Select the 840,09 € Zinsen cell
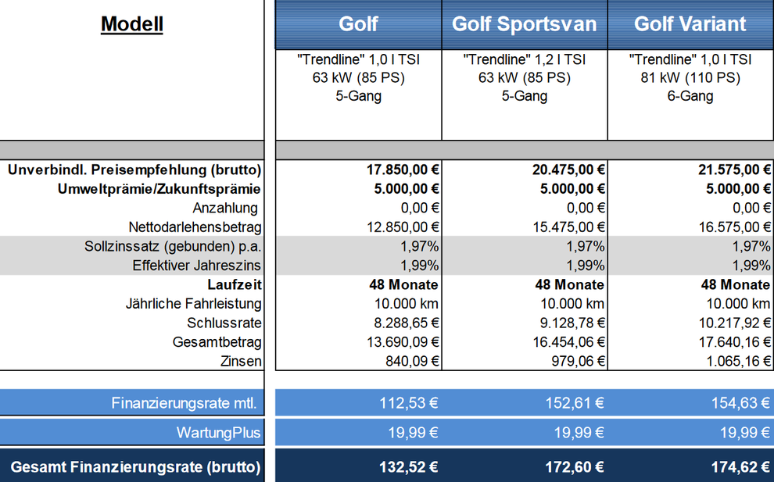This screenshot has width=774, height=482. (412, 361)
